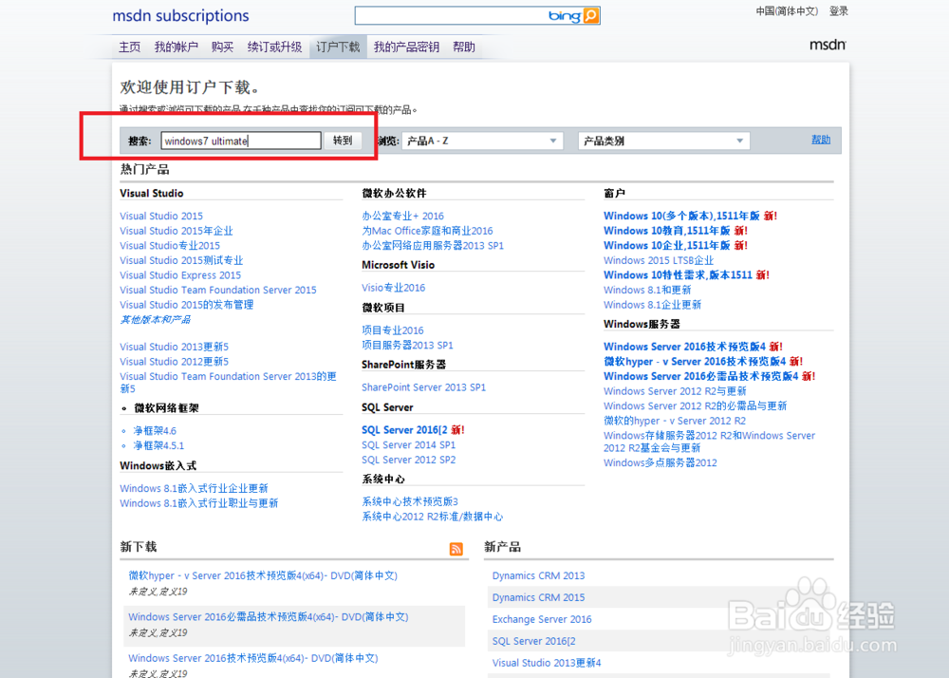Open Visual Studio 2015年企业 link
The width and height of the screenshot is (949, 678).
177,231
